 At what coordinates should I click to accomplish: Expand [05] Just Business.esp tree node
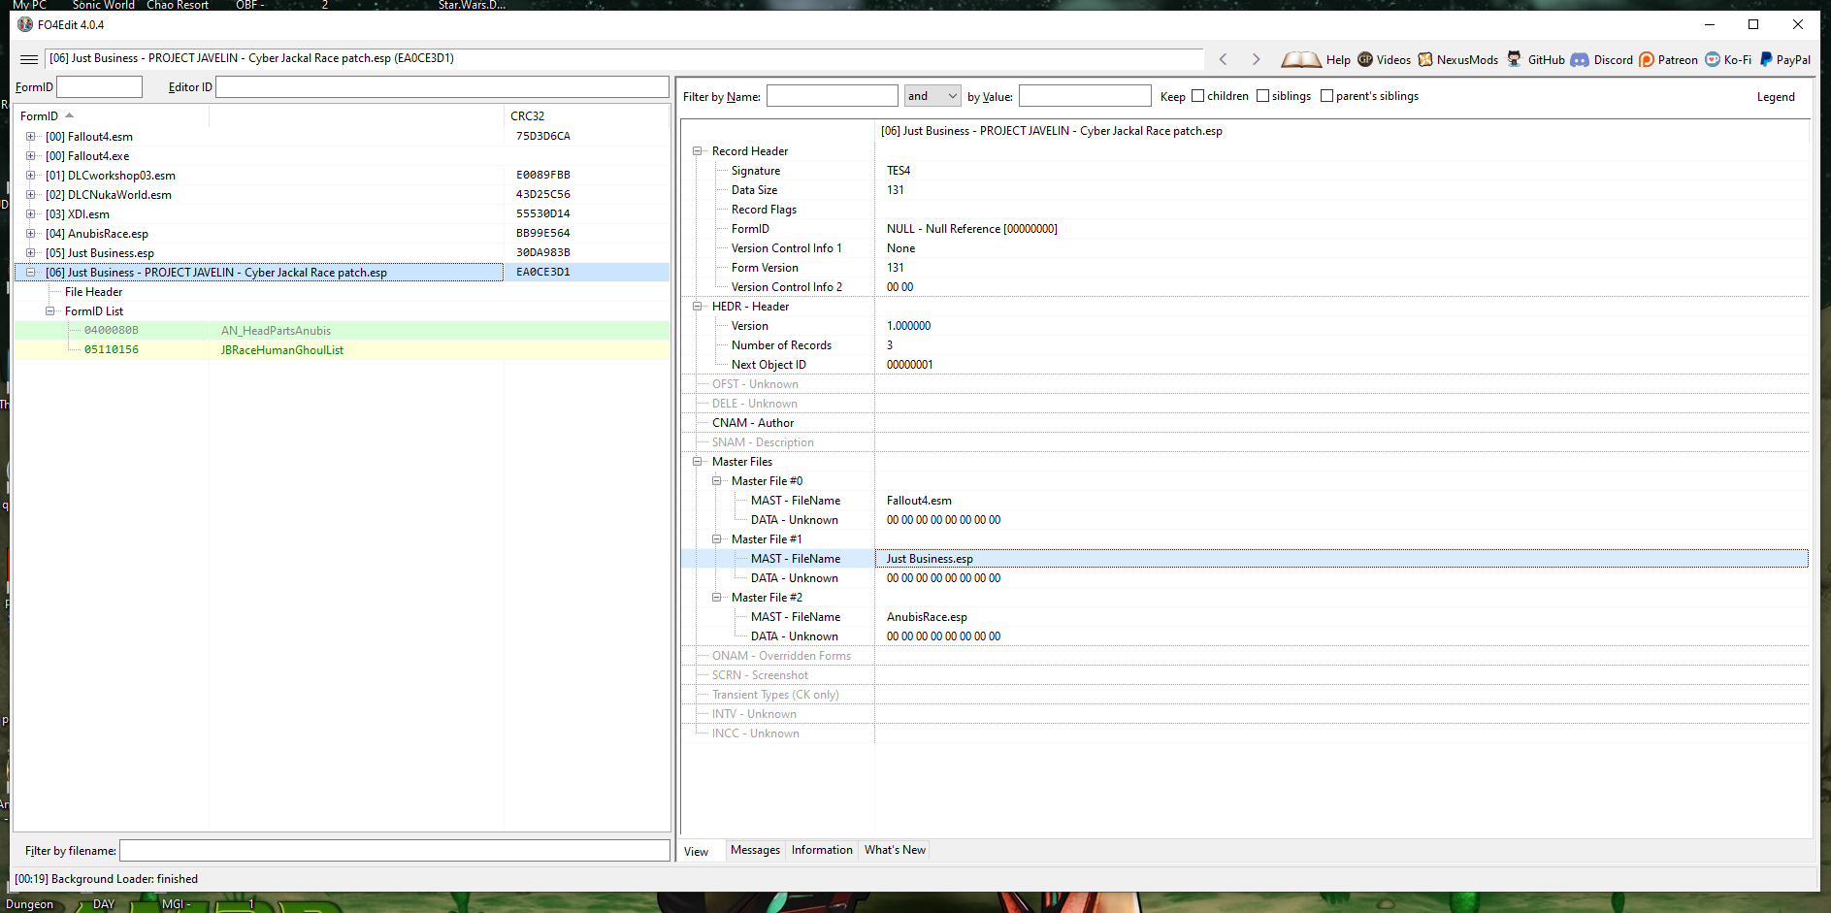(x=30, y=253)
